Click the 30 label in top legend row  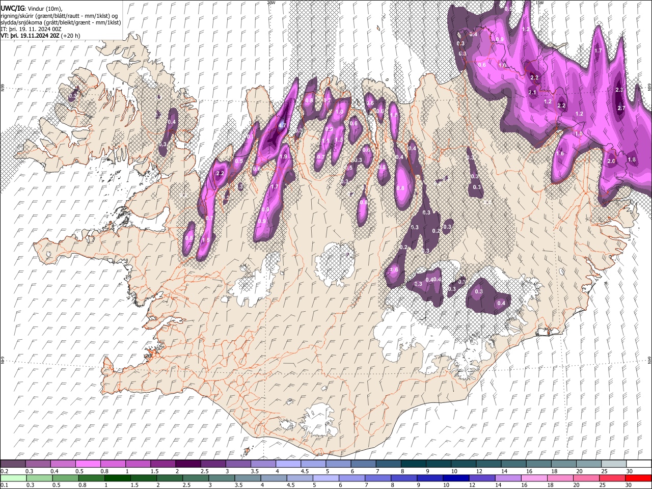tap(629, 471)
